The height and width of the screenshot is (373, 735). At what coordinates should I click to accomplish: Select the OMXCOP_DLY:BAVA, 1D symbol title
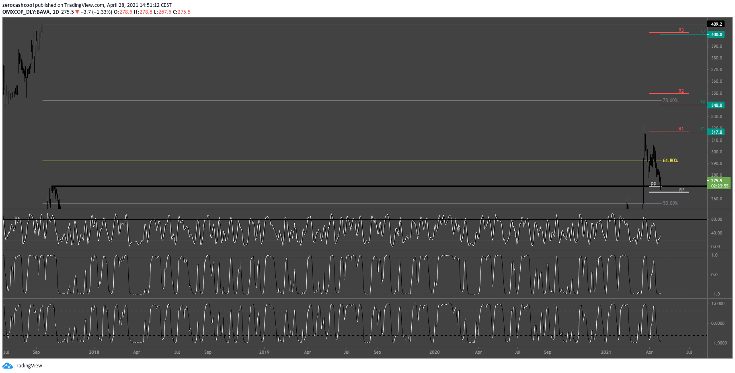pos(31,12)
